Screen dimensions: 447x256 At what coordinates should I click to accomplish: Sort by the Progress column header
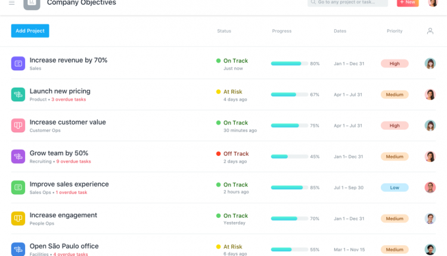281,31
